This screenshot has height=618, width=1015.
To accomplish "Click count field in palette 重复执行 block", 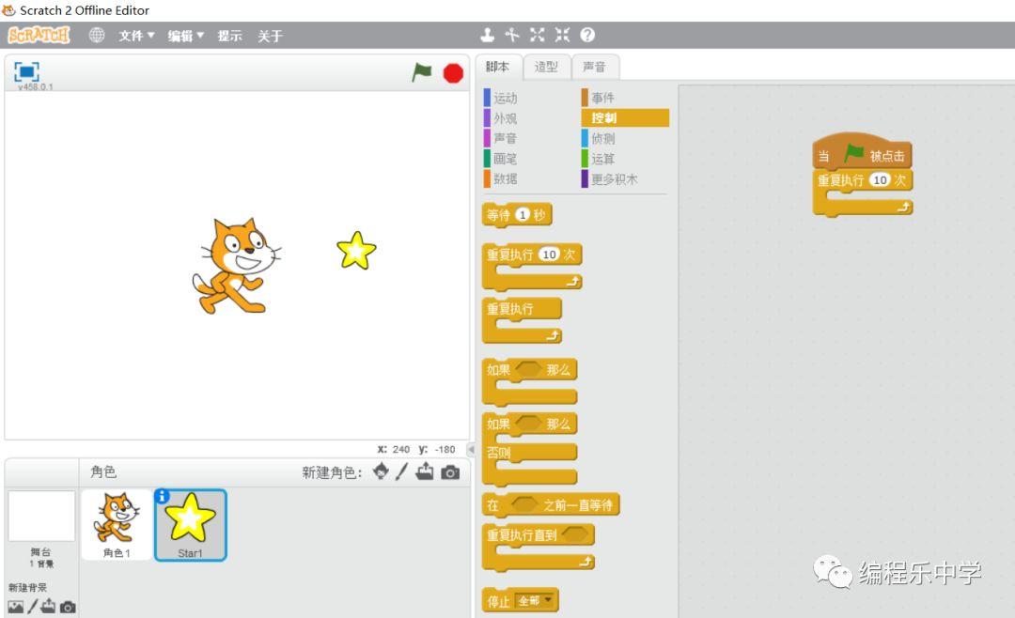I will click(550, 255).
